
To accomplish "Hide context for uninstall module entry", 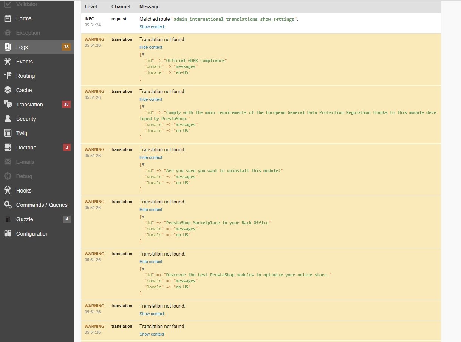I will 151,157.
